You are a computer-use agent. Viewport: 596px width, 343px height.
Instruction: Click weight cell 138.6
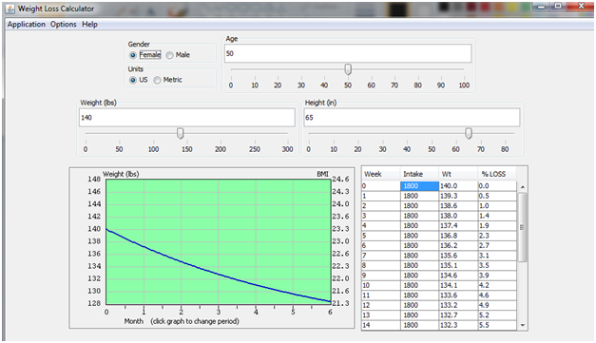pyautogui.click(x=458, y=206)
